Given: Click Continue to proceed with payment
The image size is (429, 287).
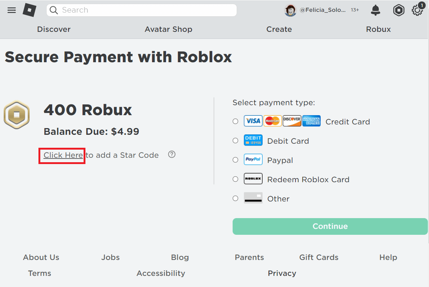Looking at the screenshot, I should [330, 226].
